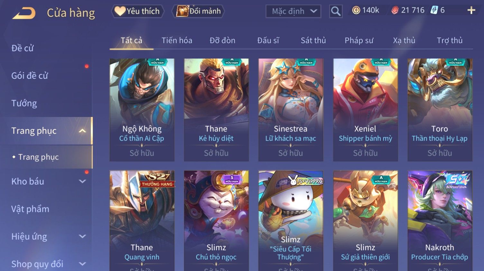The height and width of the screenshot is (271, 484).
Task: Tap the red gem 21 716 icon
Action: pyautogui.click(x=395, y=10)
